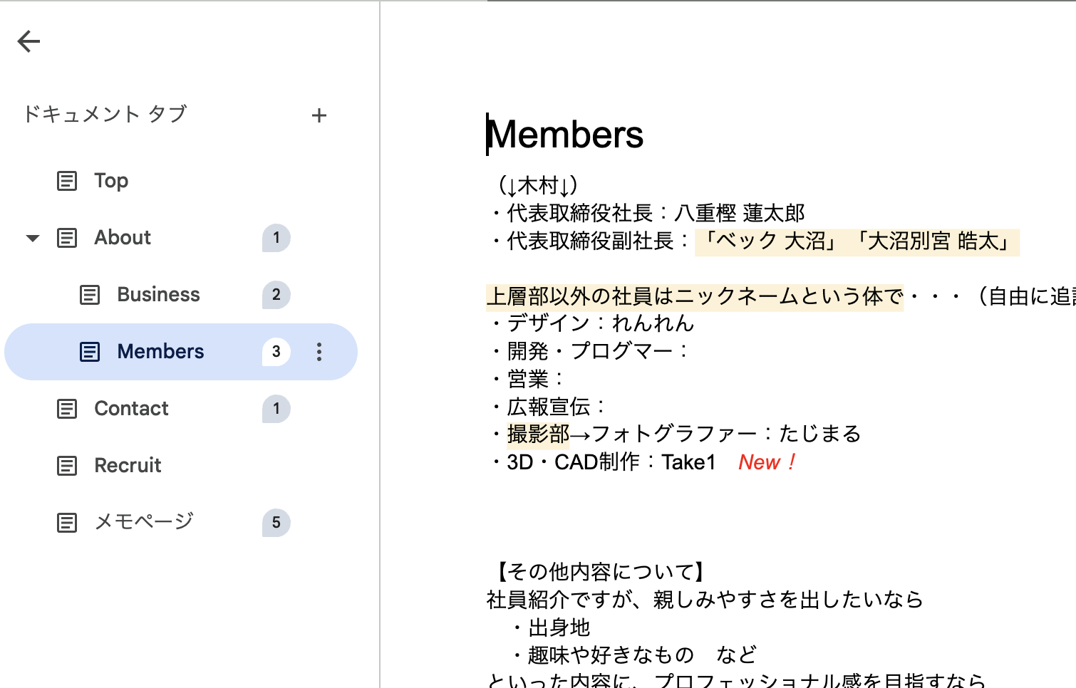Screen dimensions: 1076x688
Task: Open the メモページ tab
Action: pos(144,523)
